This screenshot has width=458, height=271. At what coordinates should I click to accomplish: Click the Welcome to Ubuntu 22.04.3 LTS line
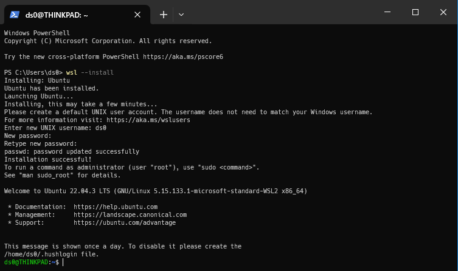(155, 191)
